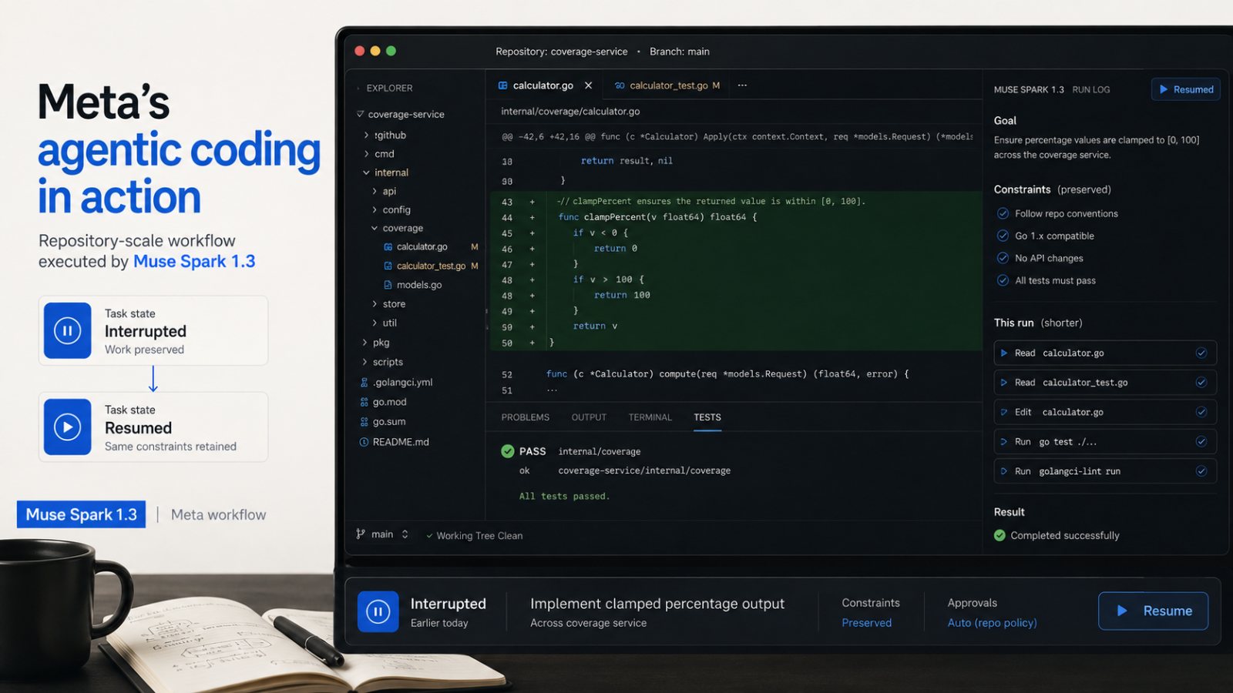Open models.go in the explorer tree
This screenshot has width=1233, height=693.
coord(419,285)
